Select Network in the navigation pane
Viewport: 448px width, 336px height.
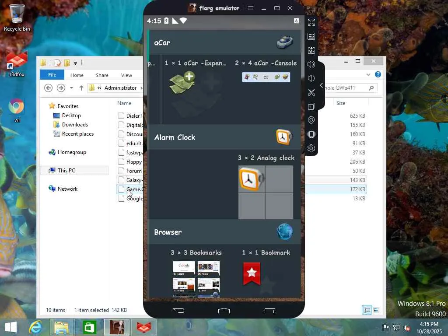(67, 189)
